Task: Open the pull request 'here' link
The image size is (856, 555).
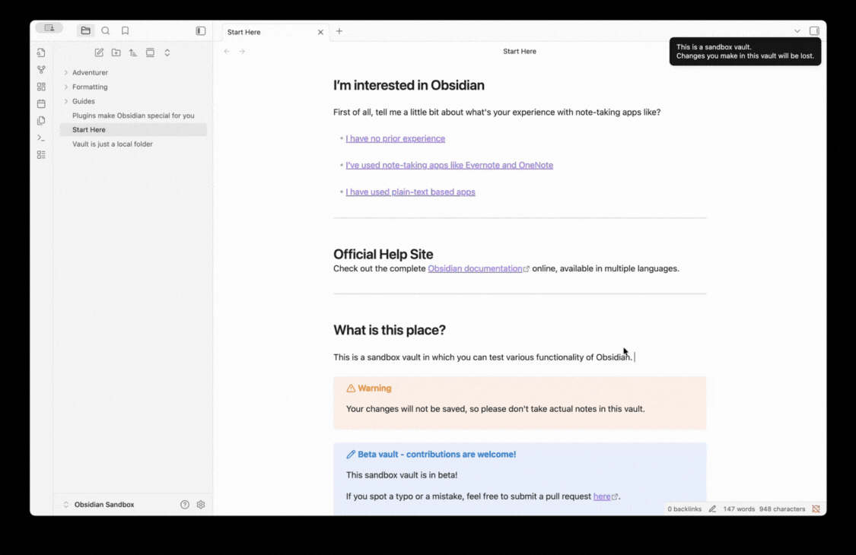Action: (602, 496)
